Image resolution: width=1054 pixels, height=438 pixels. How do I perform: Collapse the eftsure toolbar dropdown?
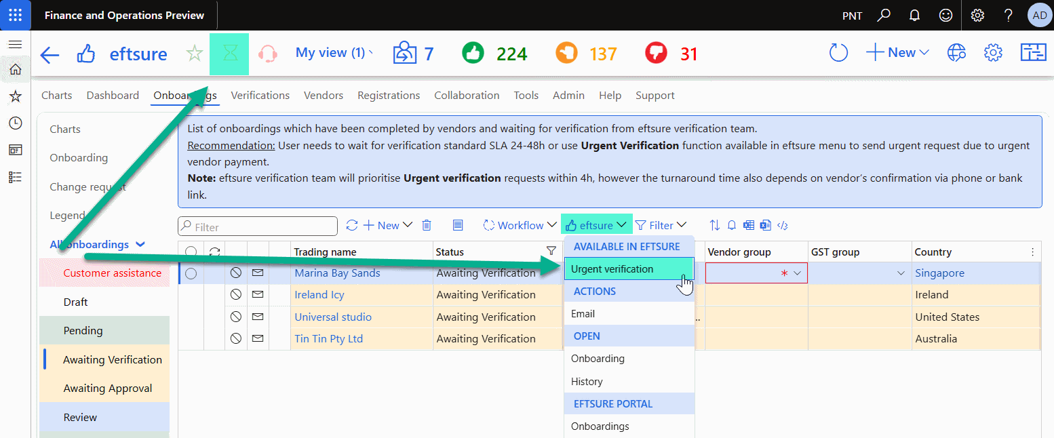[x=596, y=225]
